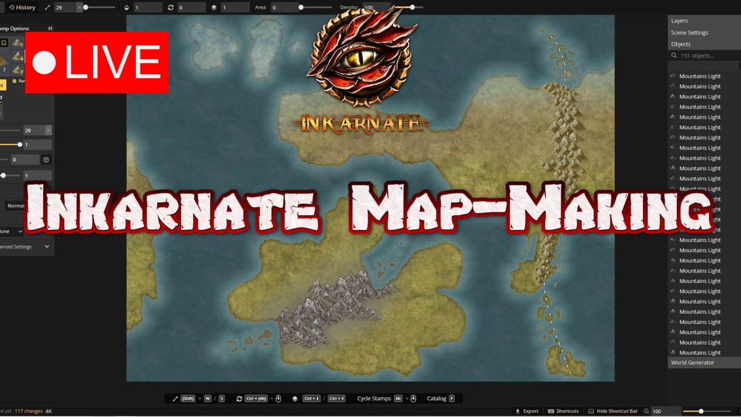Screen dimensions: 741x417
Task: Adjust the zoom slider handle at bottom right
Action: [701, 411]
